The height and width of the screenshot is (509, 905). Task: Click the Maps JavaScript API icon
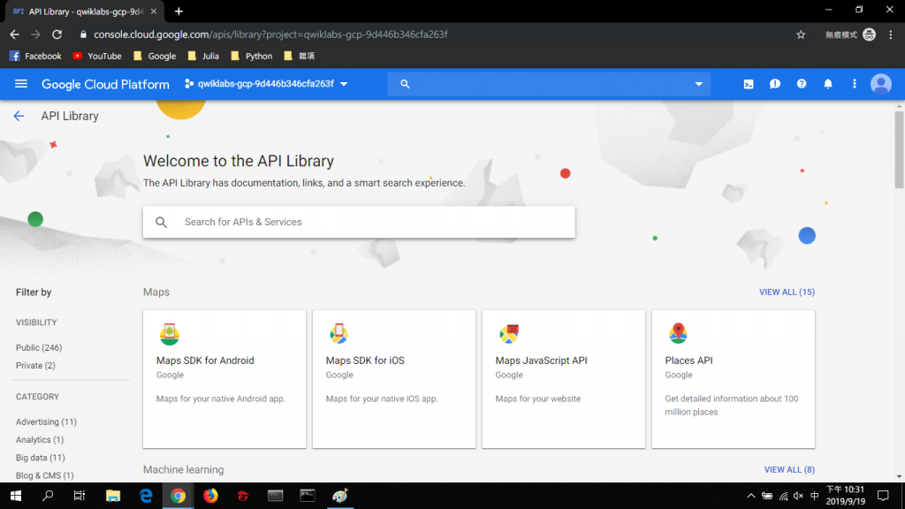508,334
